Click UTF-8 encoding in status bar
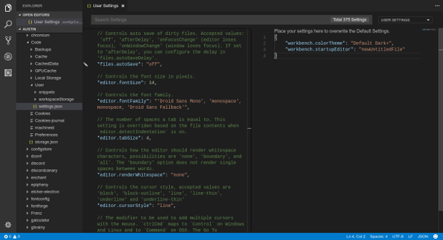The width and height of the screenshot is (443, 240). click(x=398, y=236)
